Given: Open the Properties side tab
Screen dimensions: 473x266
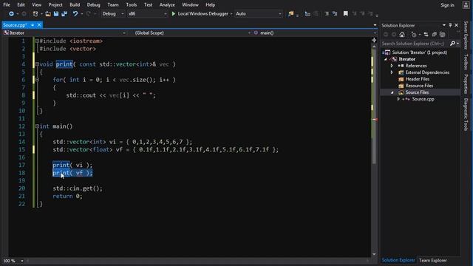Looking at the screenshot, I should pos(466,83).
